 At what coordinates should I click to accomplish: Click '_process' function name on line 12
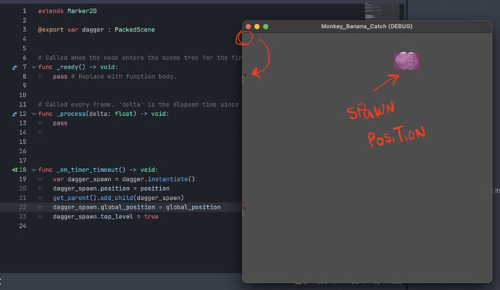(x=71, y=114)
